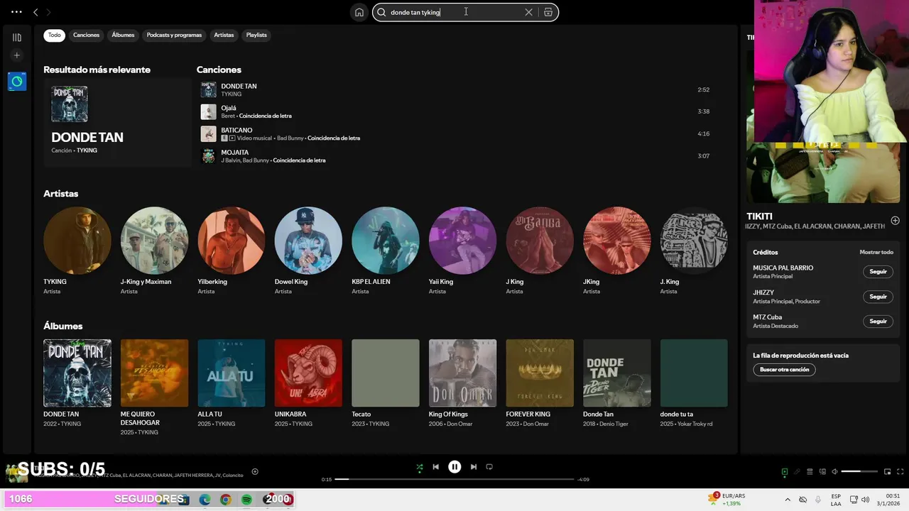Viewport: 909px width, 511px height.
Task: Click Mostrar todo in Créditos
Action: click(876, 252)
